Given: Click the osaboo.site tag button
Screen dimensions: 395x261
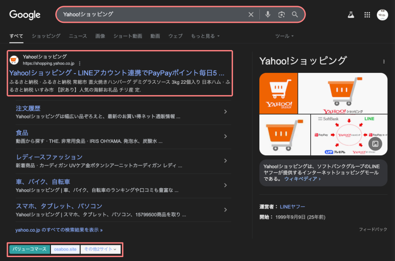Looking at the screenshot, I should point(65,249).
